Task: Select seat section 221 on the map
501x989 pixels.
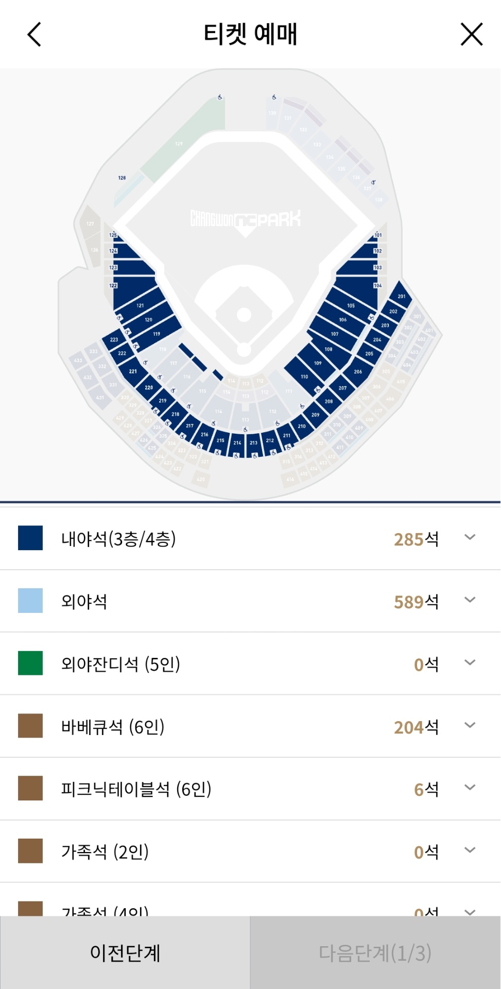Action: (x=133, y=371)
